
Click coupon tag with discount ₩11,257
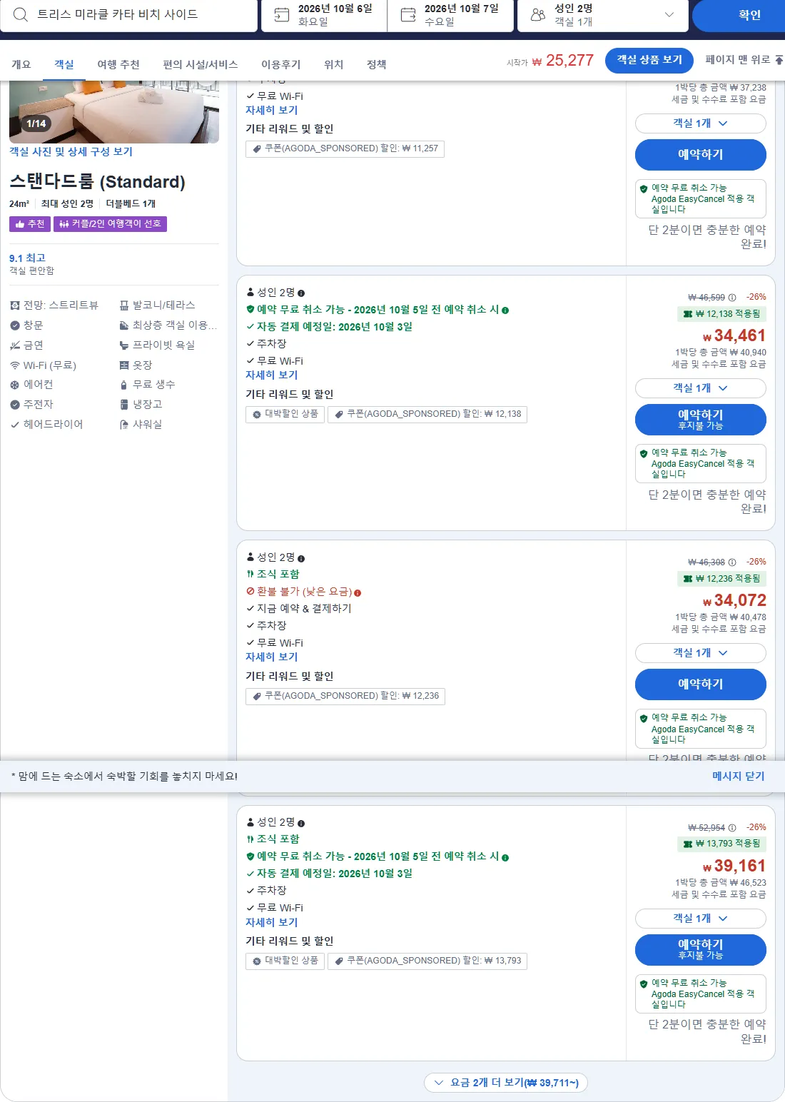[x=345, y=148]
